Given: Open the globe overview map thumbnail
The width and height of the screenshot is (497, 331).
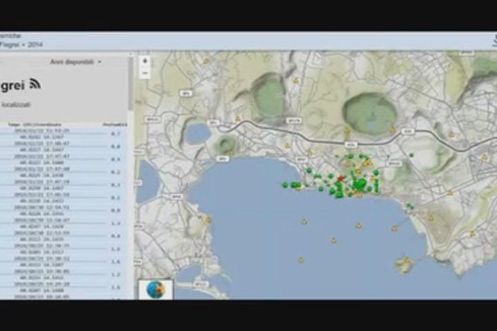Looking at the screenshot, I should click(156, 290).
